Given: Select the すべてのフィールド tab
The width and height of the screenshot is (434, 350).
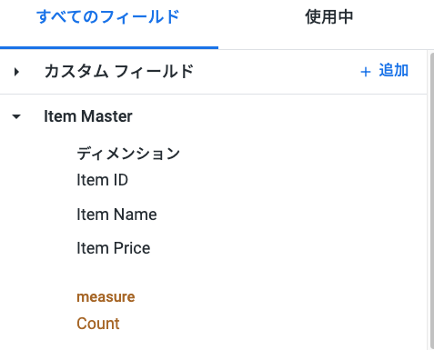Looking at the screenshot, I should coord(108,16).
